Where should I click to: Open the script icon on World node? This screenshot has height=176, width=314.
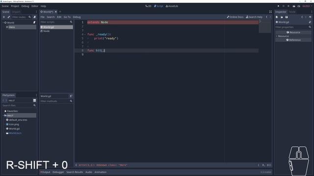click(x=34, y=22)
